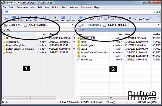Viewport: 162px width, 106px height.
Task: Open the View menu
Action: [x=47, y=7]
